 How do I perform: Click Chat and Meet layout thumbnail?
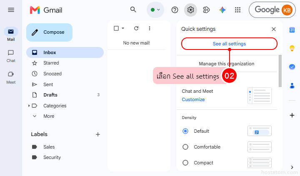coord(260,96)
